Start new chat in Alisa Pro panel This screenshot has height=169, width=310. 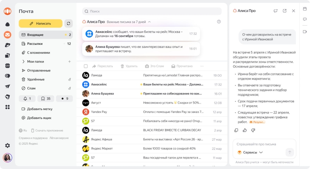276,11
